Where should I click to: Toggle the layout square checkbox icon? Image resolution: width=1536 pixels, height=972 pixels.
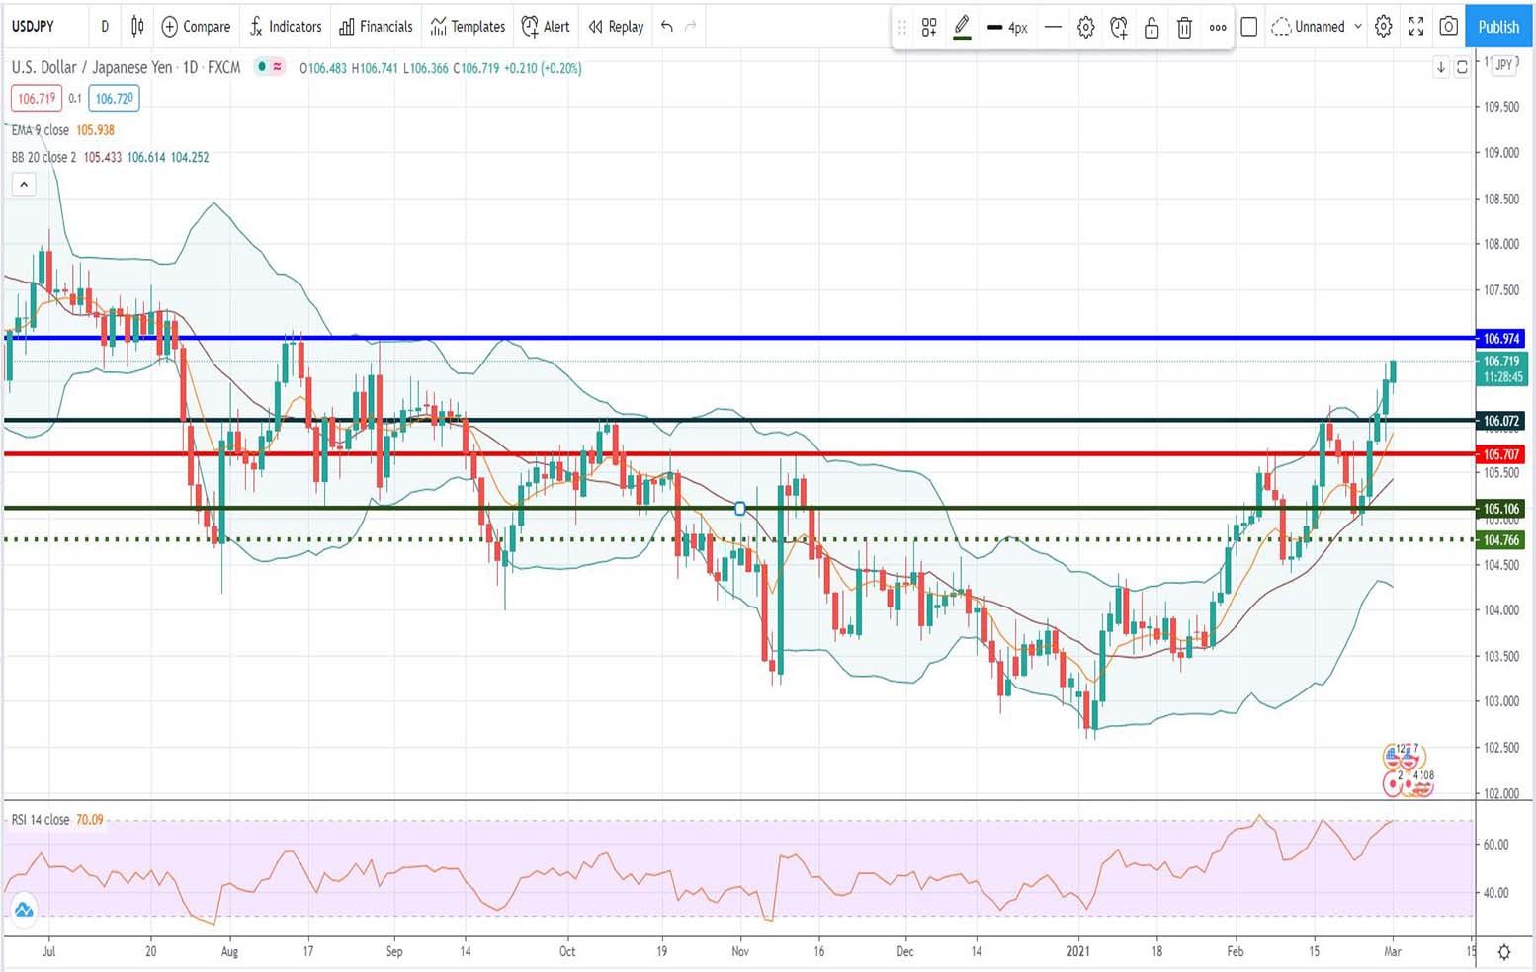[1249, 27]
